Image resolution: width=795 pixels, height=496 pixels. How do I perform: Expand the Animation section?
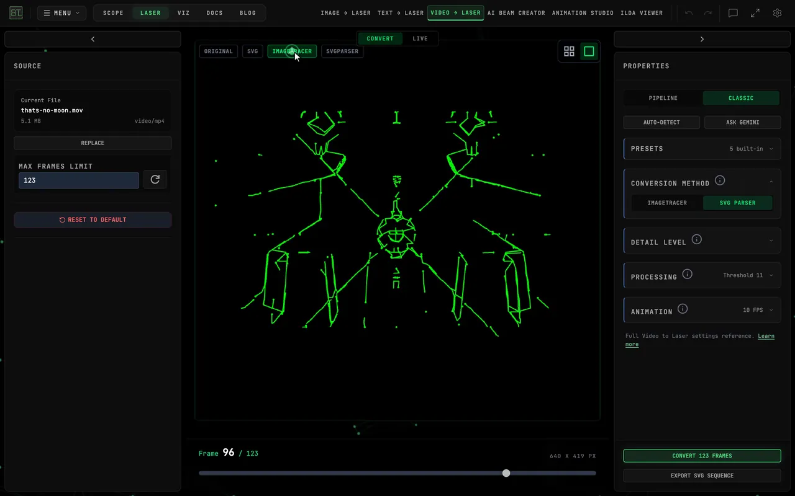point(702,310)
